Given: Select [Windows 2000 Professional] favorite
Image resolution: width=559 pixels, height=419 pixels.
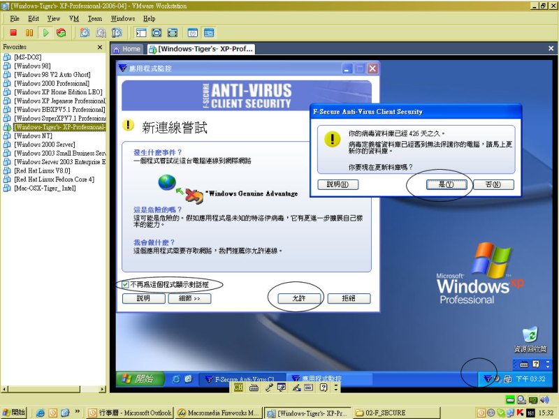Looking at the screenshot, I should (x=52, y=83).
